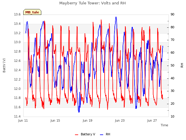The image size is (186, 140).
Task: Click the 90 RH tick label
Action: [x=172, y=14]
